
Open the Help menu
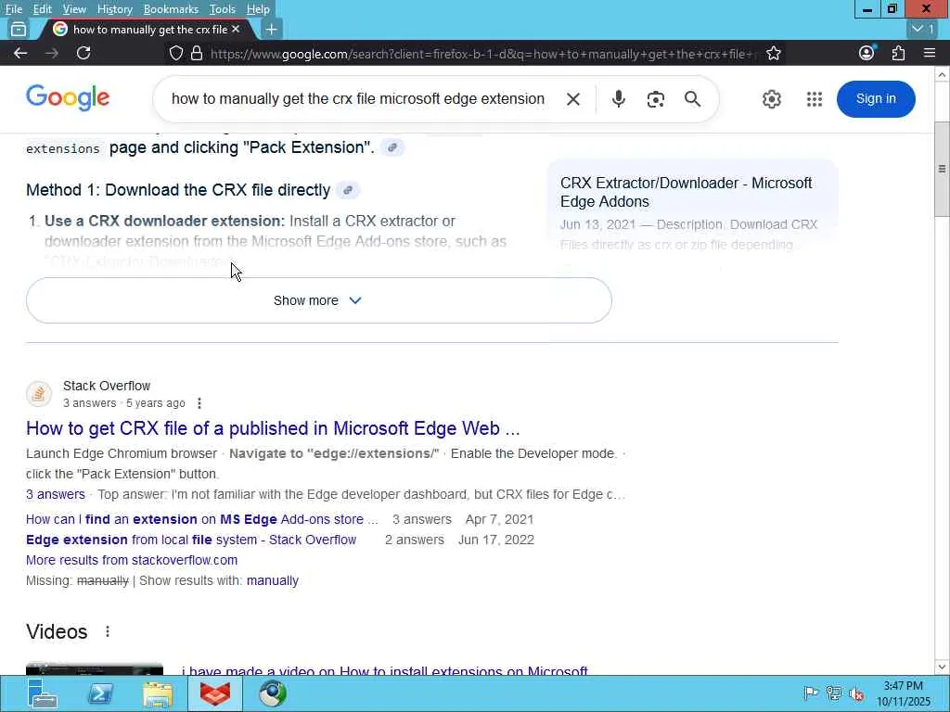click(x=258, y=9)
